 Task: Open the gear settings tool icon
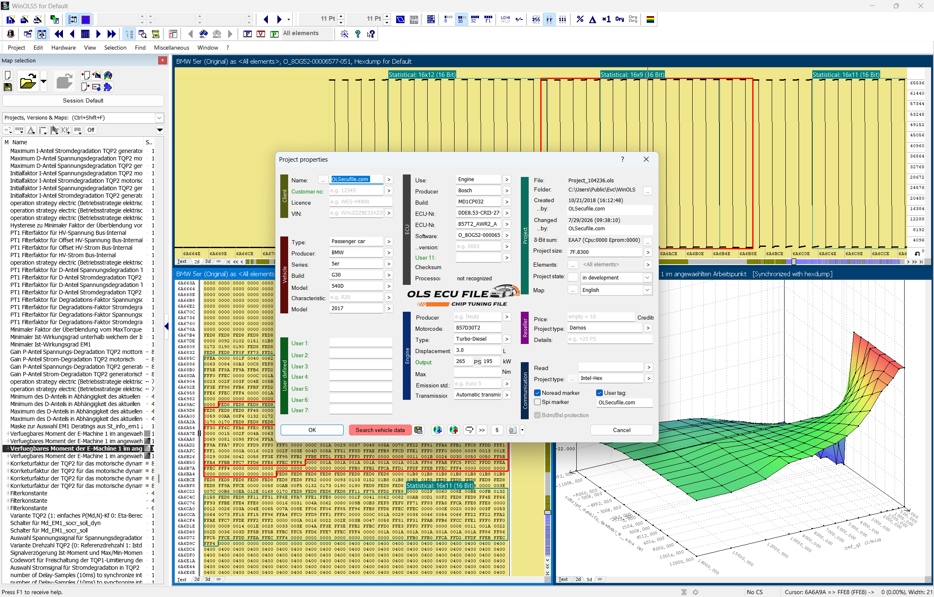[344, 34]
